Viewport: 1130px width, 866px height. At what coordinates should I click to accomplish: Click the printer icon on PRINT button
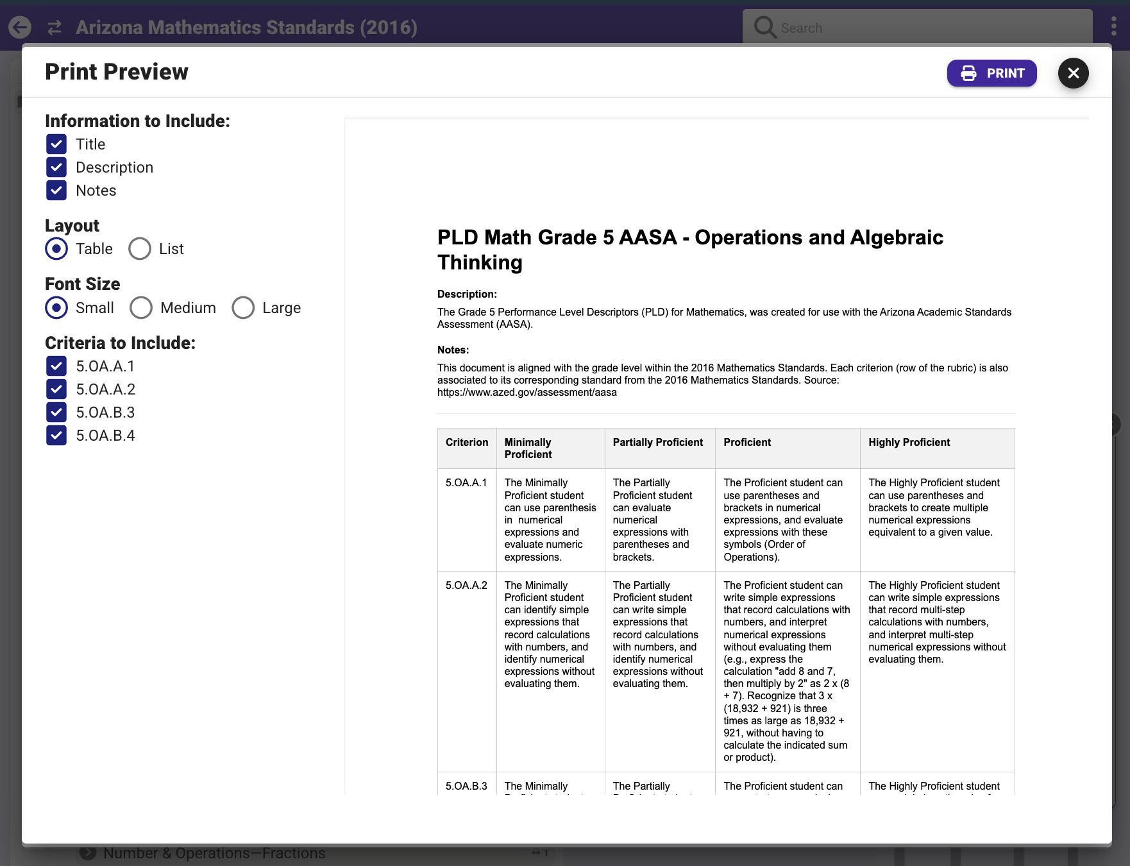[968, 73]
